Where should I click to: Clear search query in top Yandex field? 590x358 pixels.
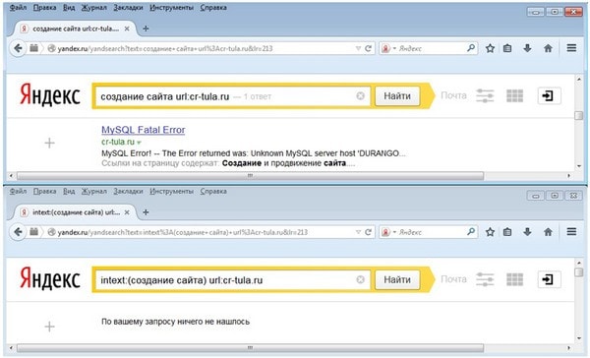click(360, 96)
